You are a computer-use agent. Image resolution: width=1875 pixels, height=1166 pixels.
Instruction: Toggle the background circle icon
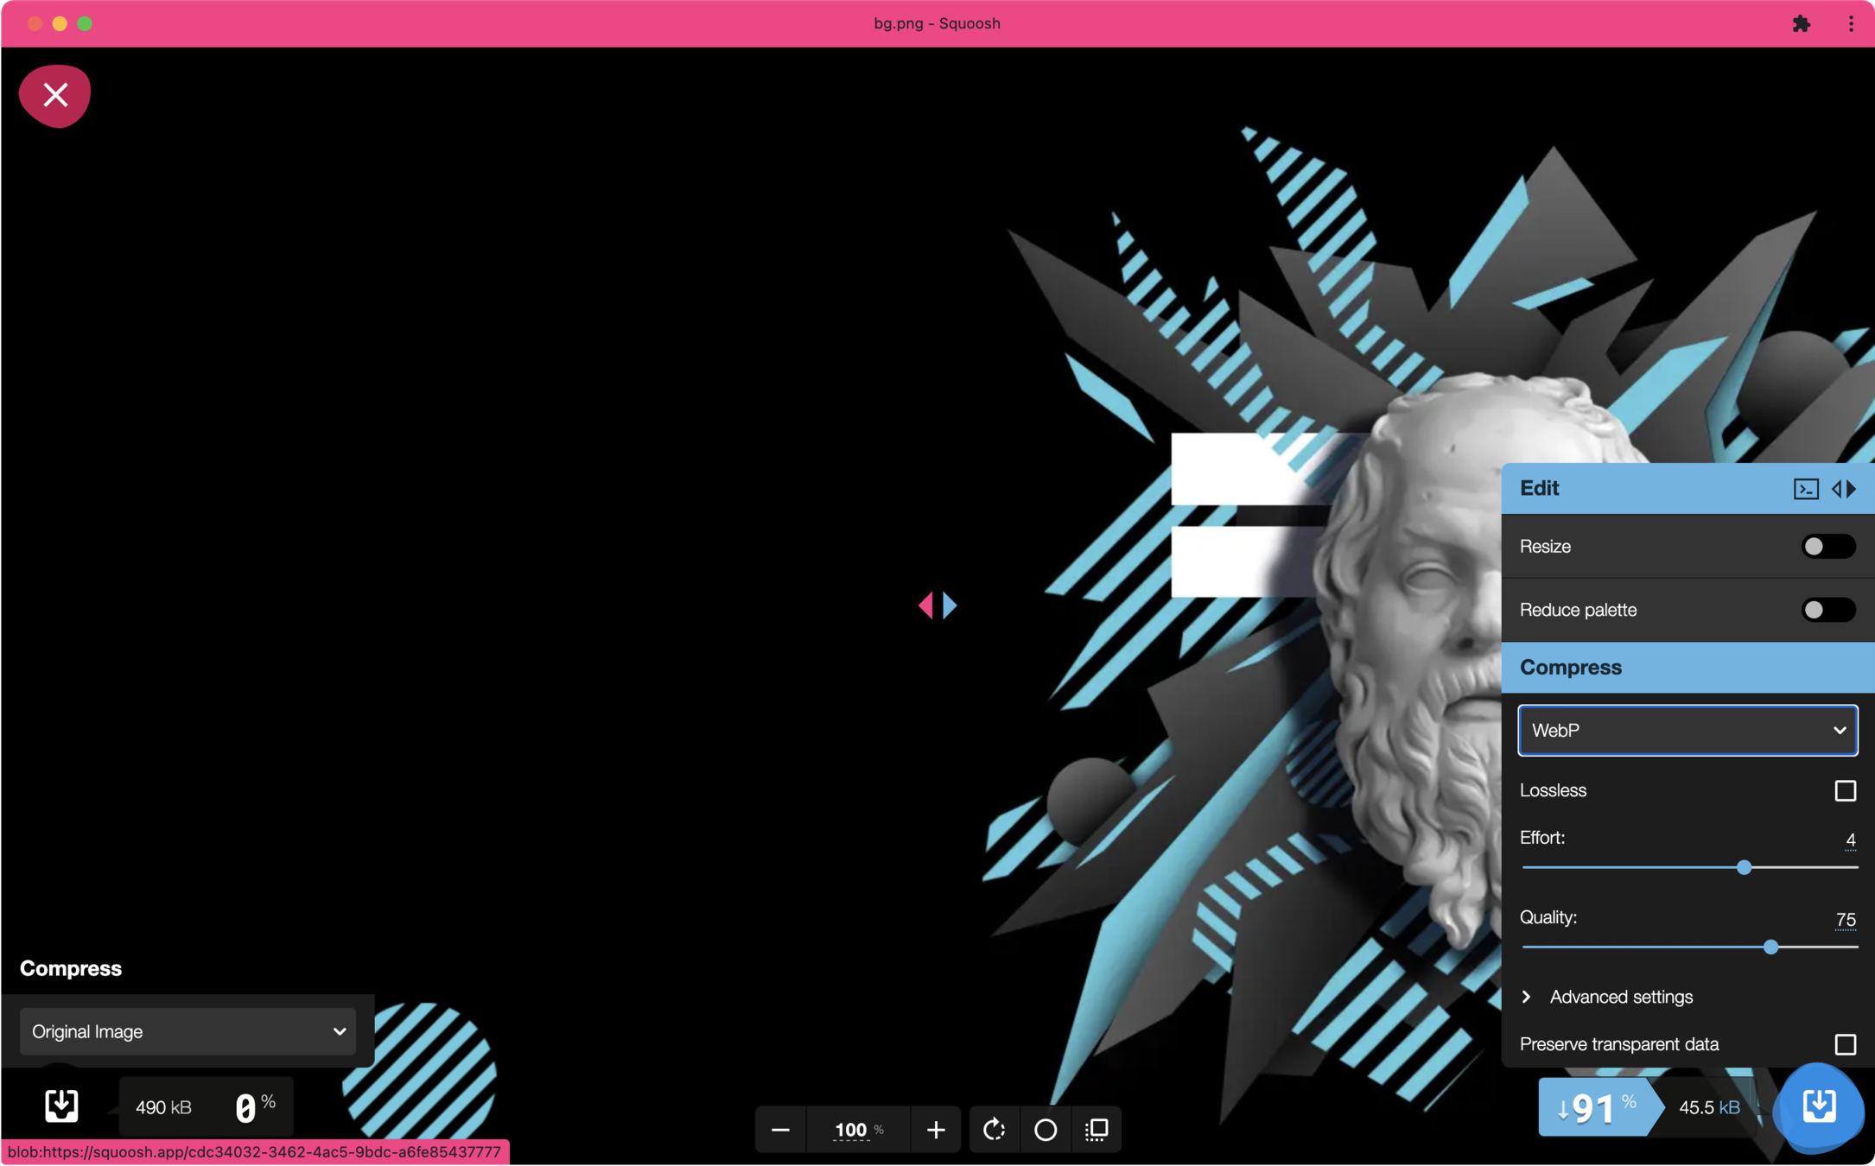click(1046, 1129)
